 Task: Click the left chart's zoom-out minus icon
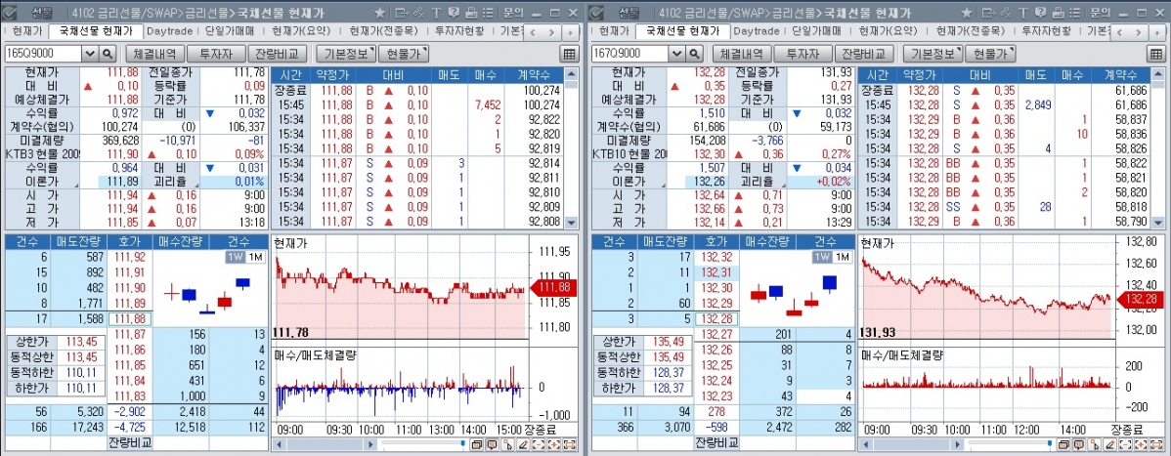(x=539, y=445)
